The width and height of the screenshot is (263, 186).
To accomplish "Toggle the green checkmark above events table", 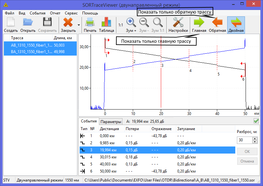I will coord(256,121).
